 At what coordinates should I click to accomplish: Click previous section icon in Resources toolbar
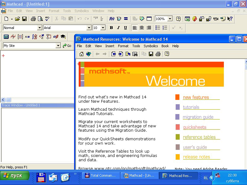pyautogui.click(x=114, y=54)
